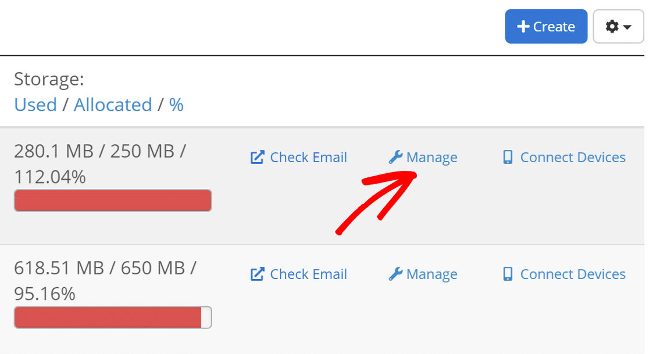This screenshot has height=354, width=649.
Task: Click the red storage bar showing 112.04% usage
Action: [113, 200]
